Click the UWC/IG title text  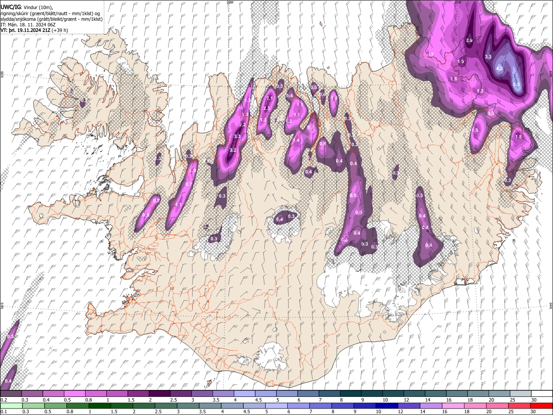pos(10,7)
